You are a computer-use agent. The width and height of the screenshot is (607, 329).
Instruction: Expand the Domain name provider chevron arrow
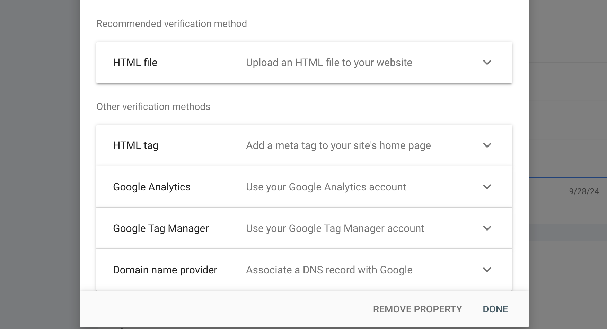(x=487, y=270)
